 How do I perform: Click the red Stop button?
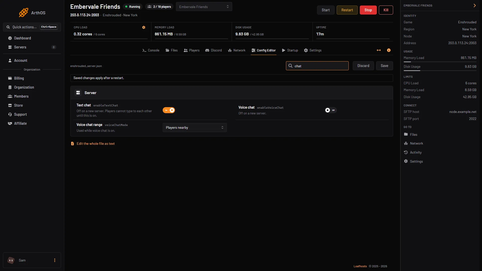click(368, 10)
